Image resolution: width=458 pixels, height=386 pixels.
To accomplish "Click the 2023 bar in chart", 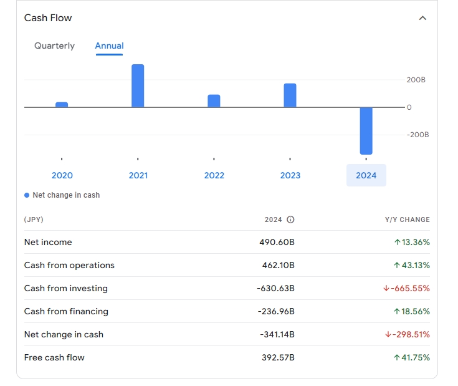I will (x=290, y=95).
